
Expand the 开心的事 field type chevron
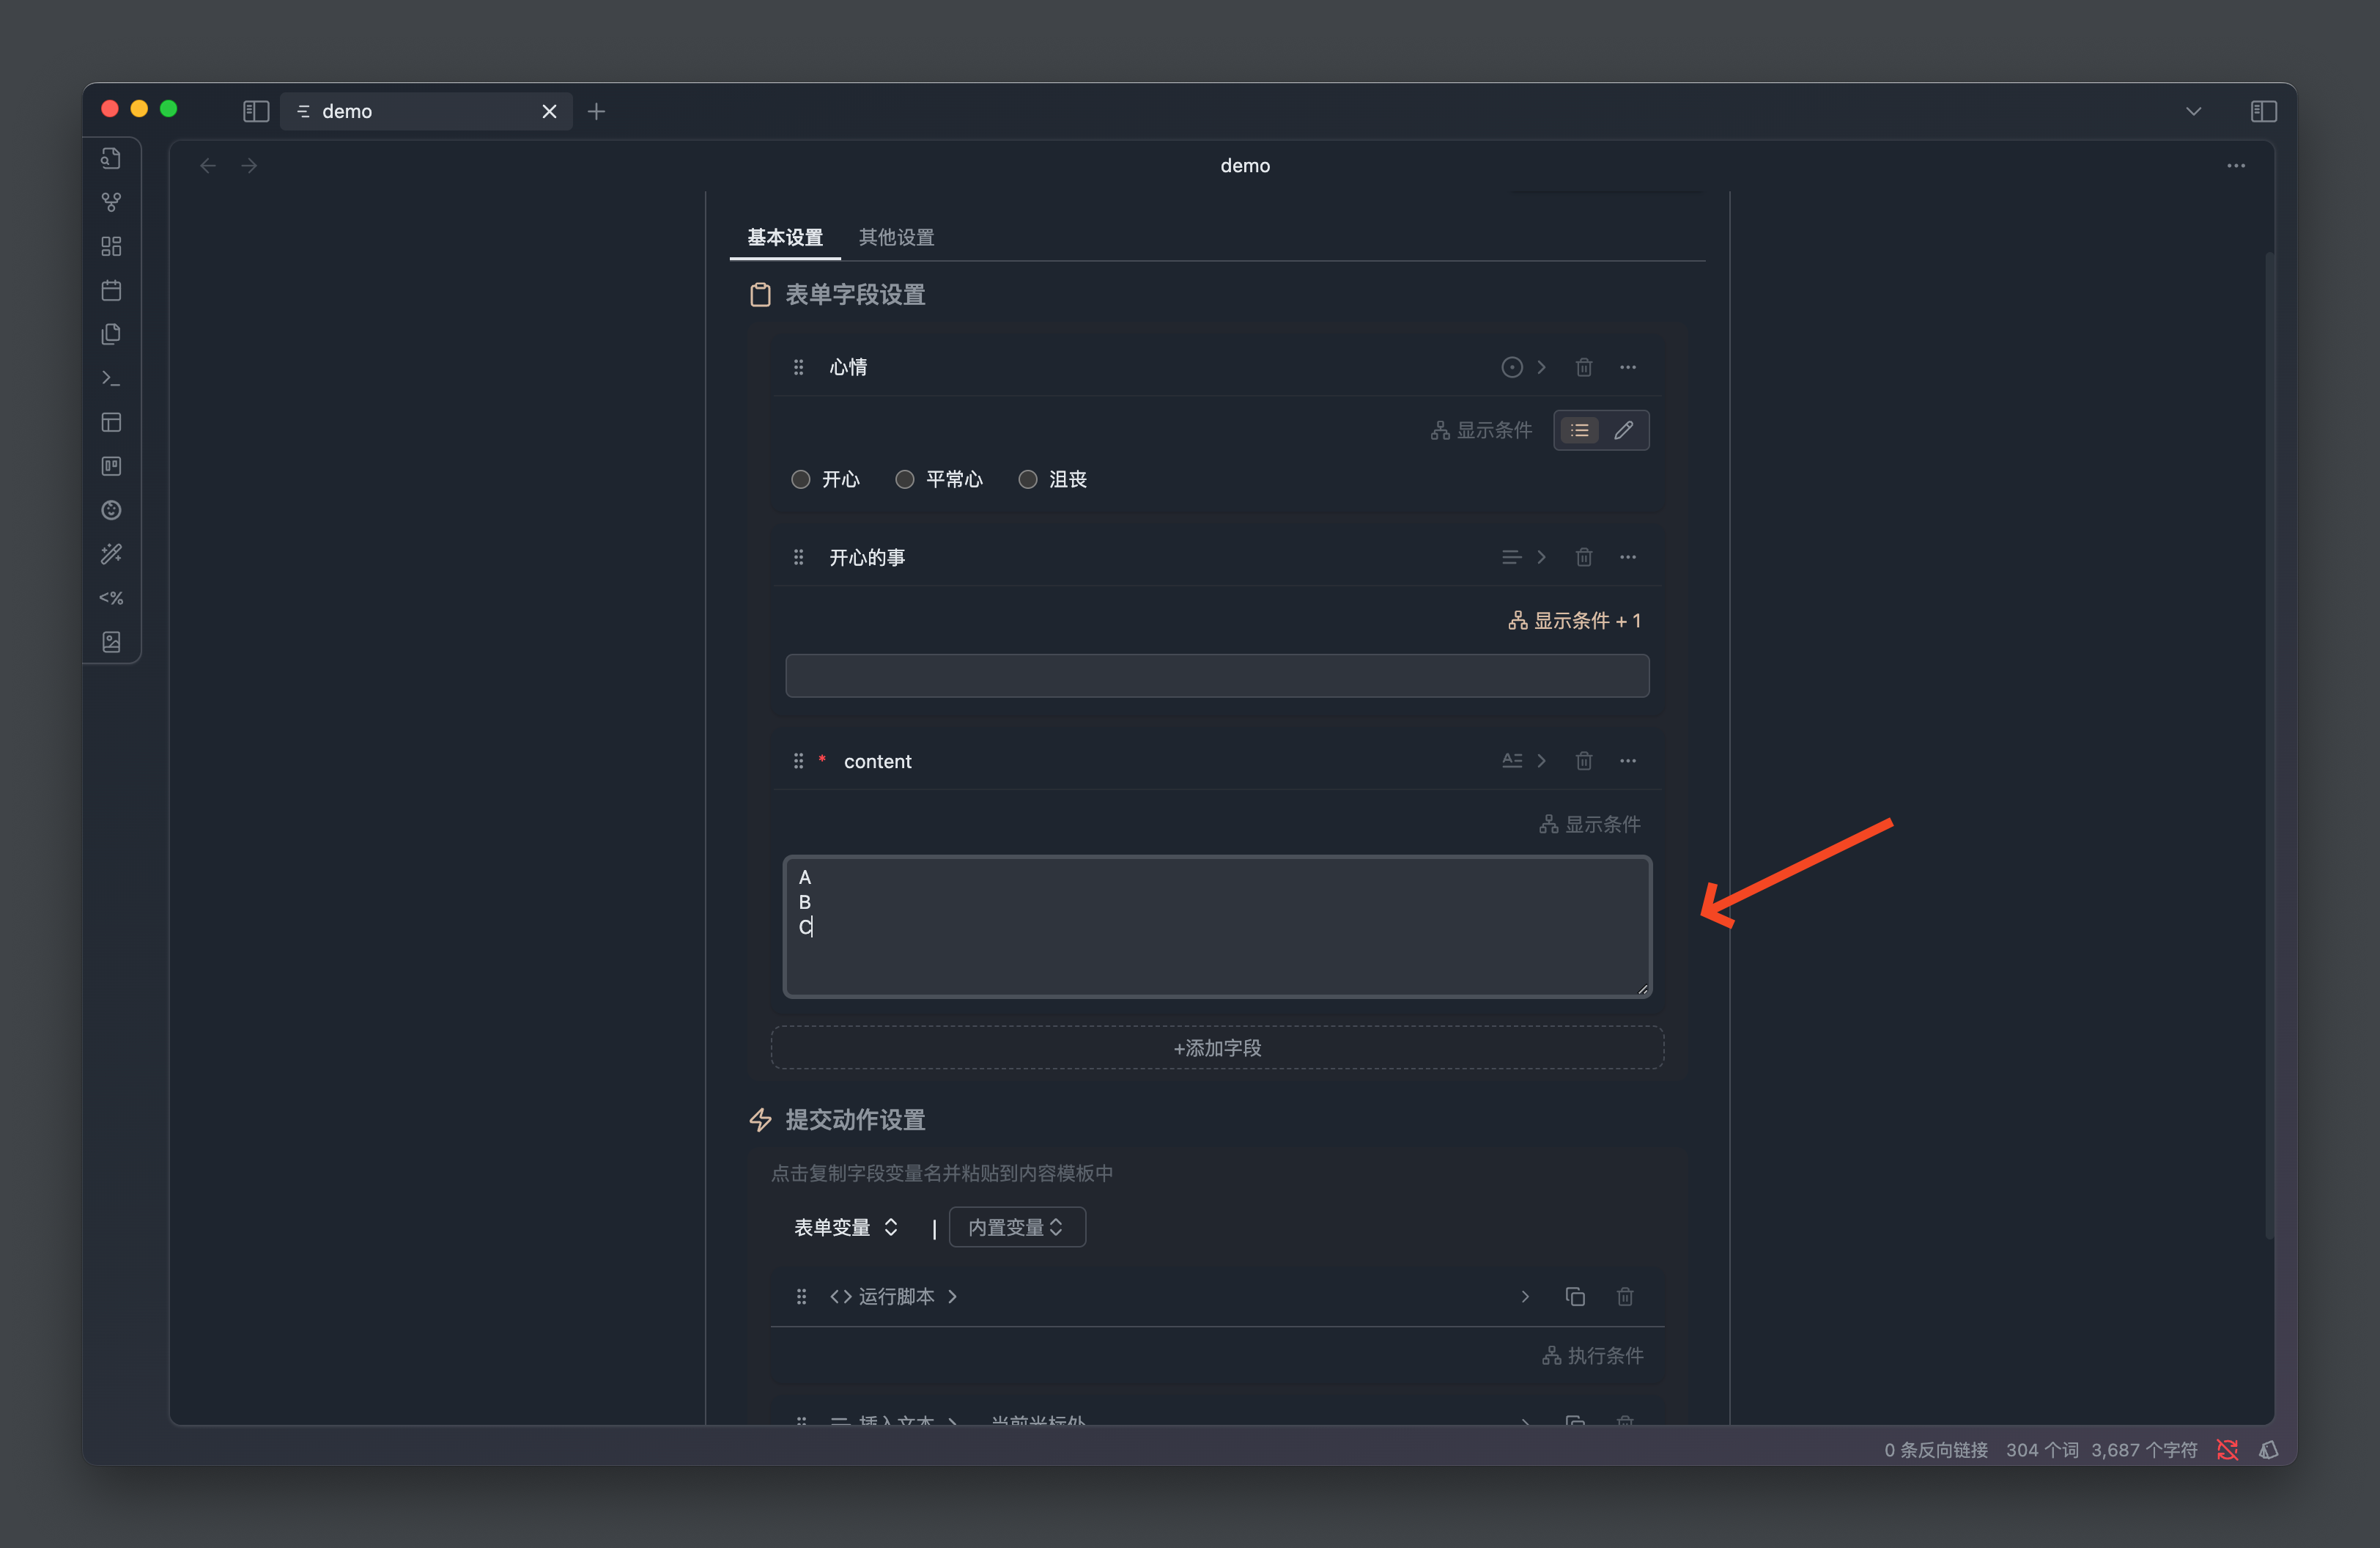point(1541,557)
